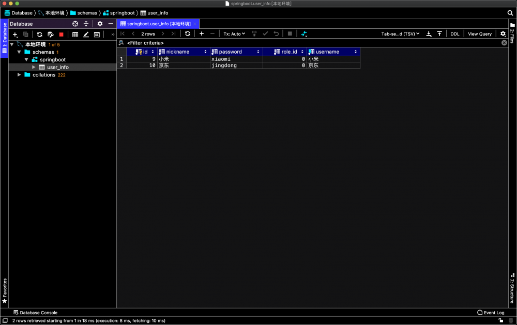Click into the Filter criteria field

[310, 43]
